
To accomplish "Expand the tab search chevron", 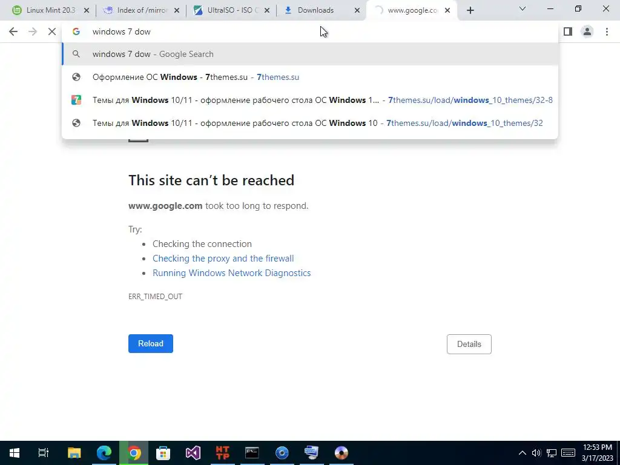I will tap(523, 8).
